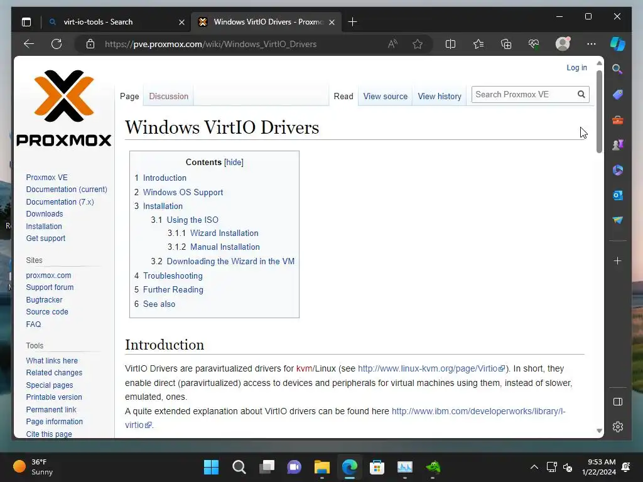Screen dimensions: 643x482
Task: Add this page to favorites star
Action: click(x=418, y=44)
